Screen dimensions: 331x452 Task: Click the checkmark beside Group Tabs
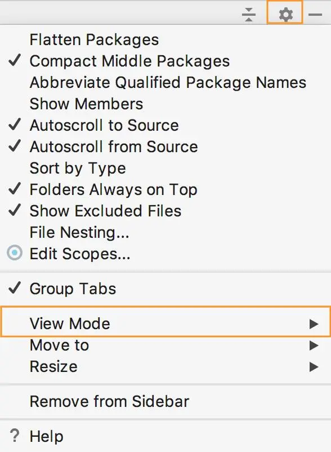[x=14, y=289]
